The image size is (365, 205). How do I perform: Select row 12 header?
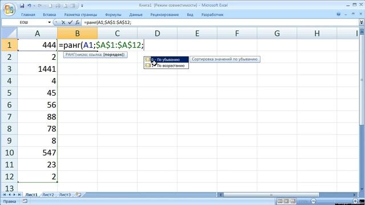pos(9,177)
